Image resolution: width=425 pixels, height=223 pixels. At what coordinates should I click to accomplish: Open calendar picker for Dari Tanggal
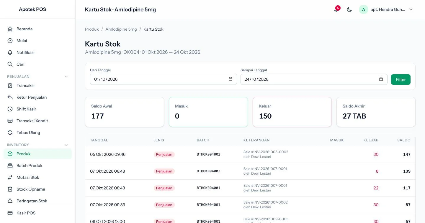(x=231, y=79)
